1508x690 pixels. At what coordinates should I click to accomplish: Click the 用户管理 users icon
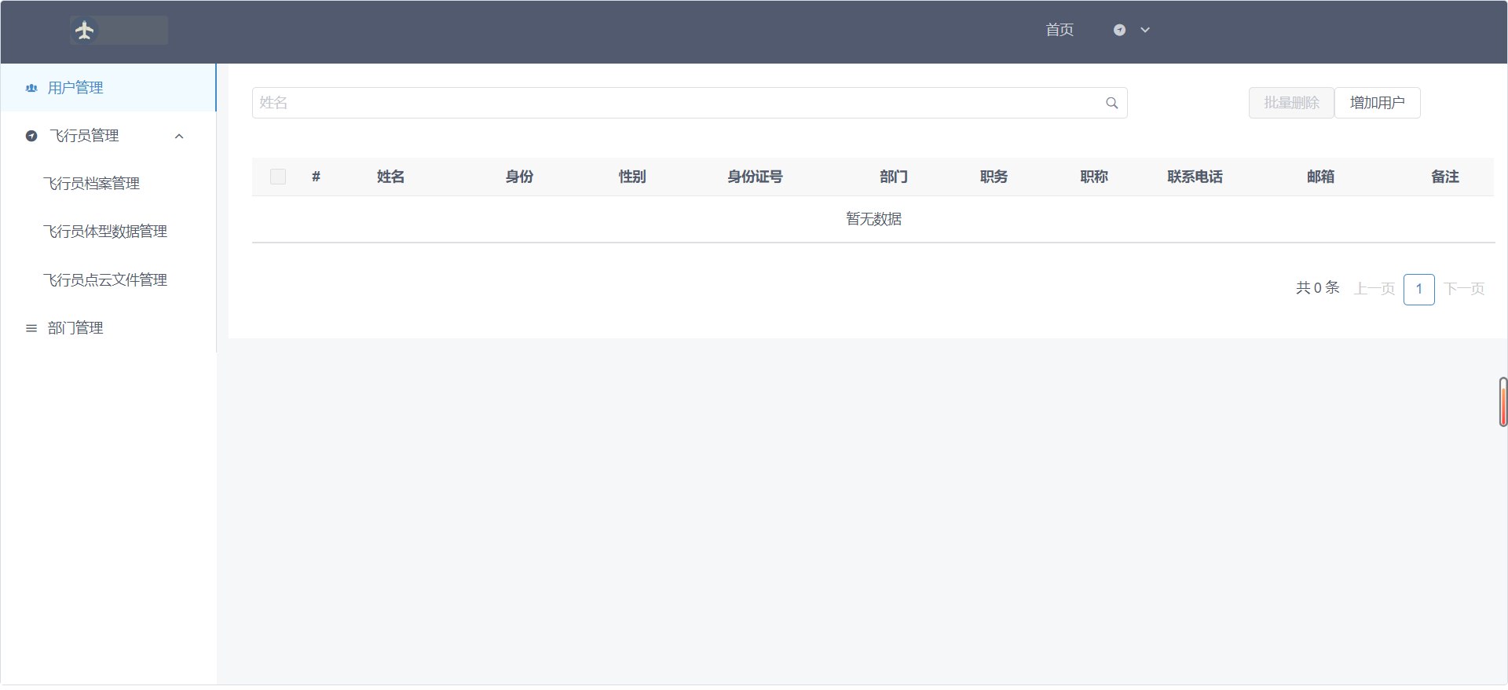click(31, 88)
